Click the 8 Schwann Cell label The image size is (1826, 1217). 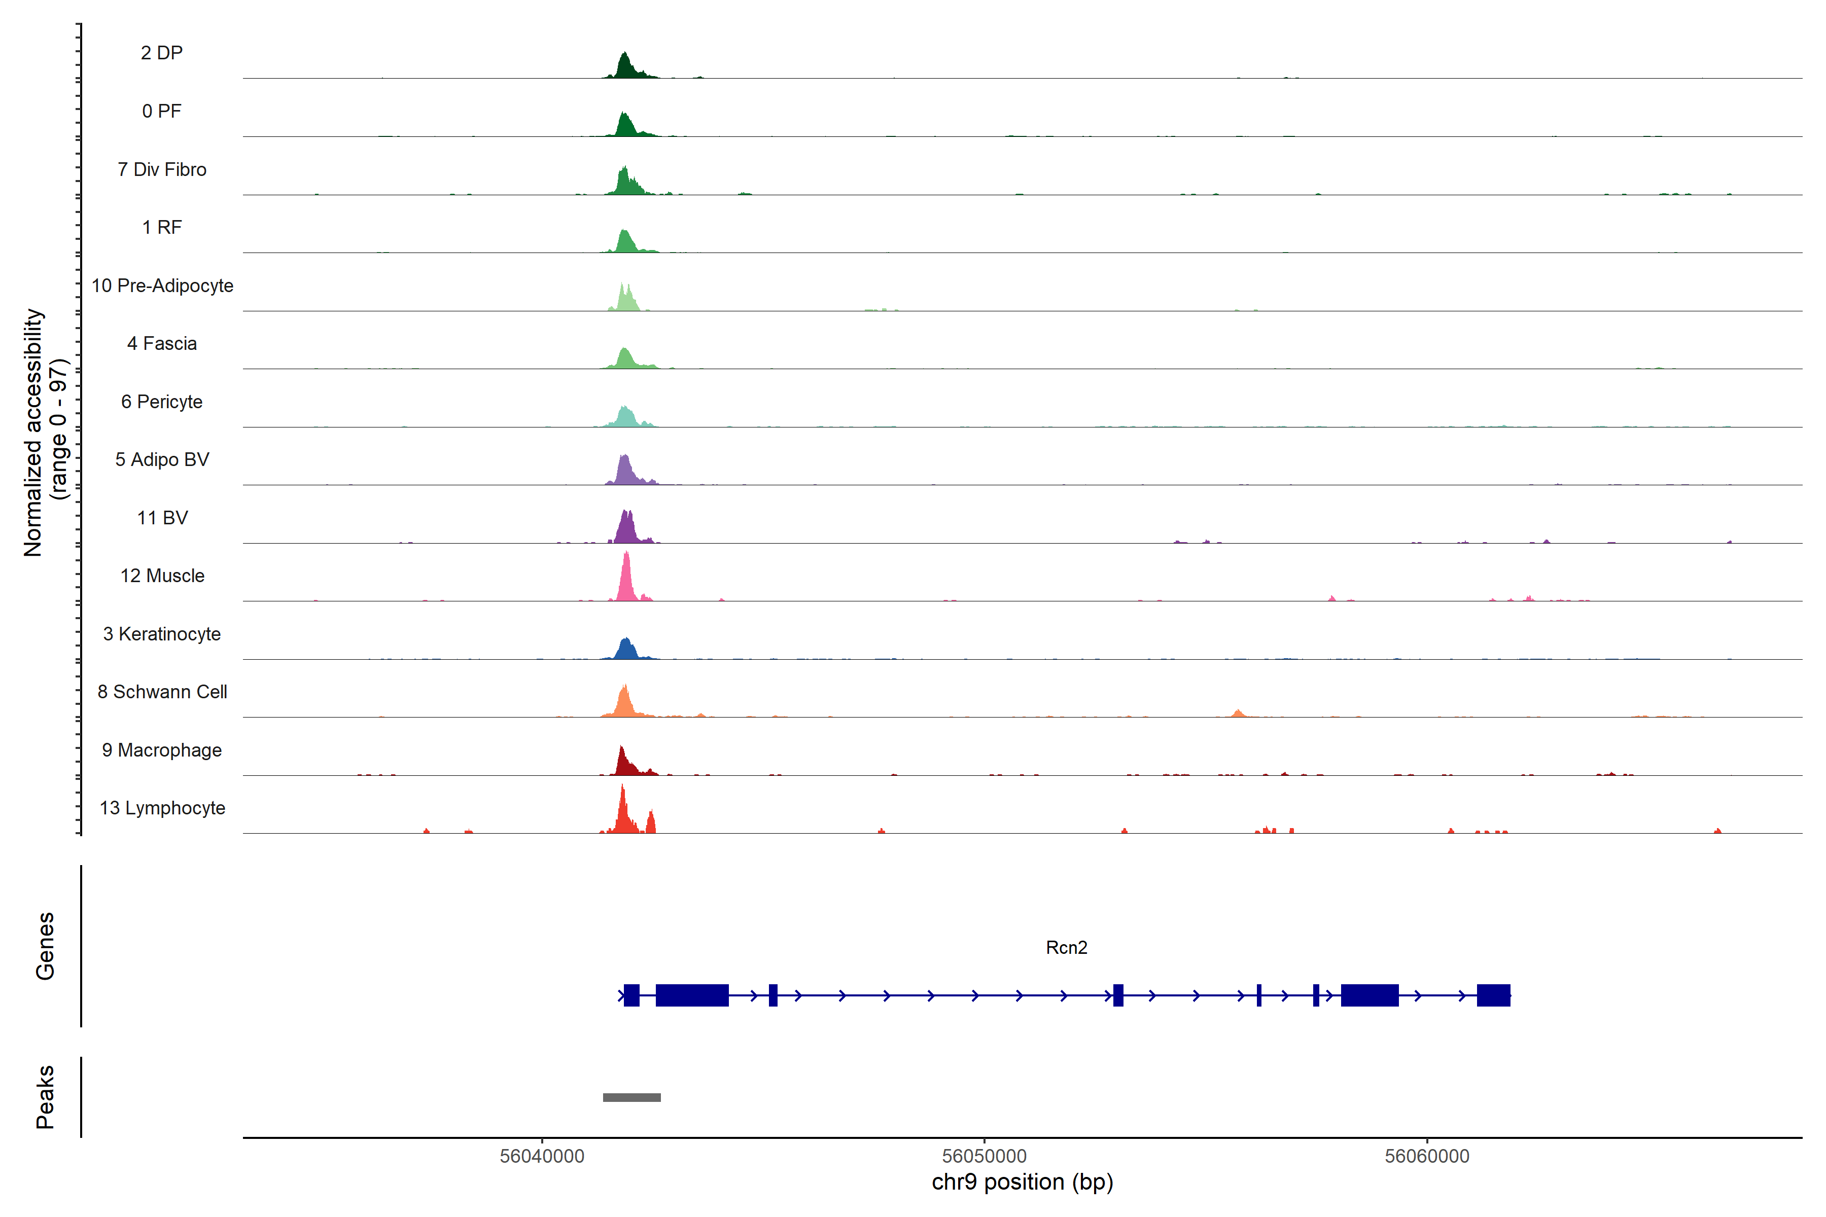(161, 692)
